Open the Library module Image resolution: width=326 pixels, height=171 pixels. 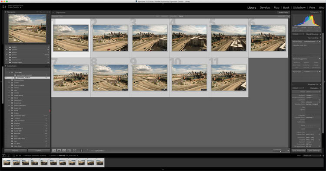point(252,7)
